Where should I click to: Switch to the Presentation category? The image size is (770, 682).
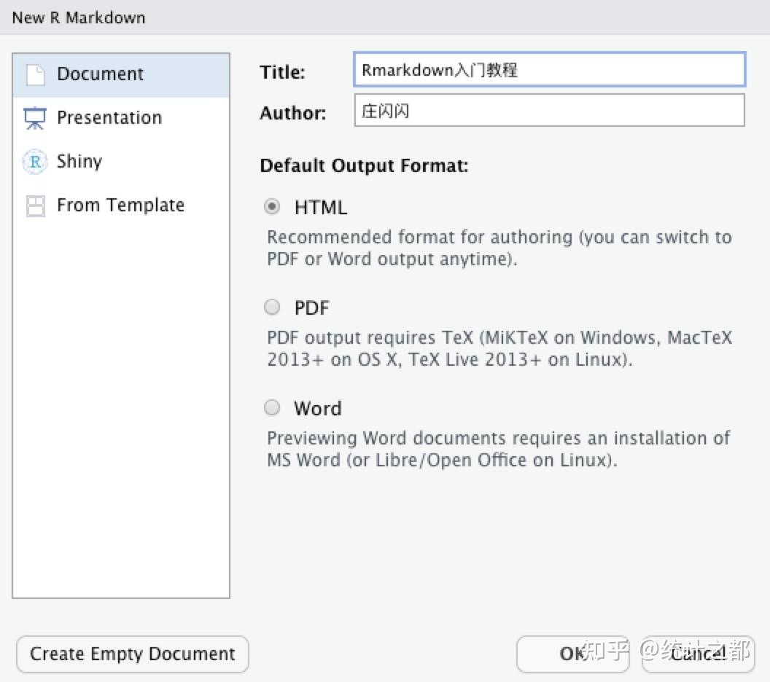coord(109,118)
